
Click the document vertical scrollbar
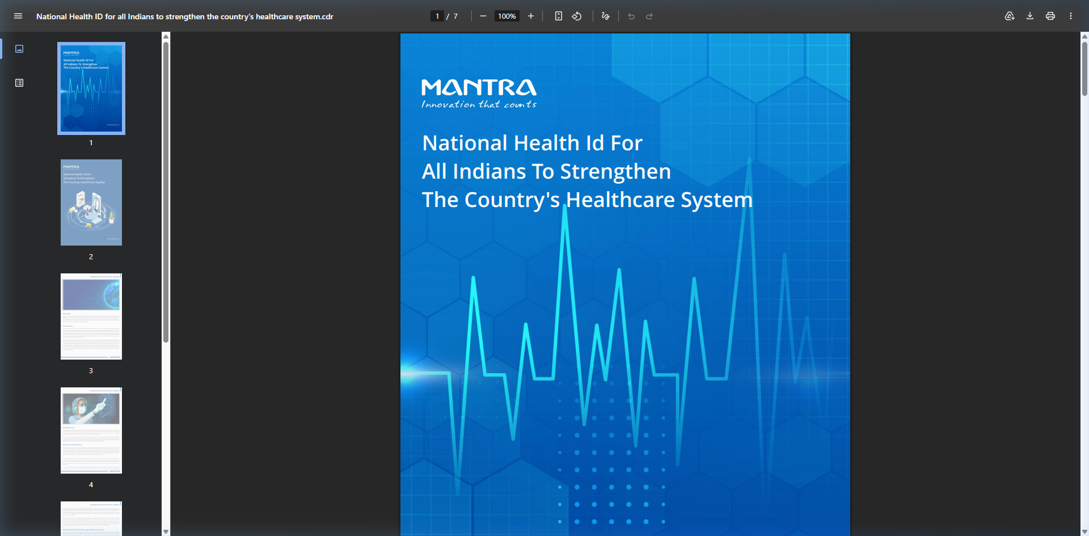(x=1084, y=68)
